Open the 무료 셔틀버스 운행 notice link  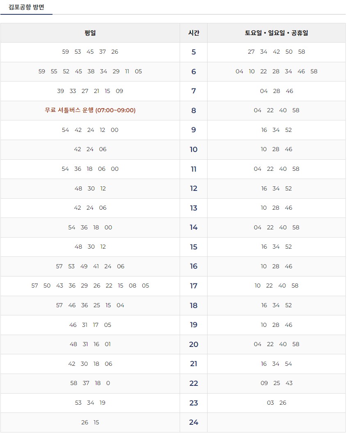[x=90, y=111]
